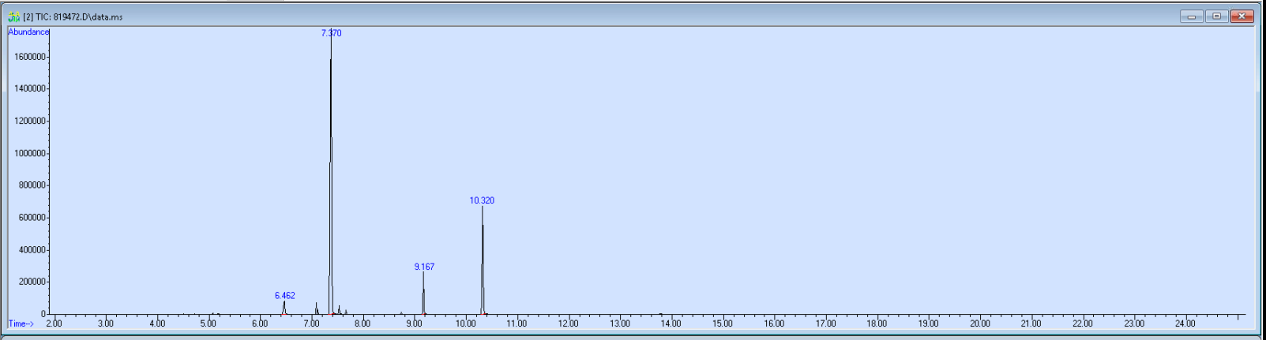
Task: Click the Abundance axis label
Action: pos(28,32)
